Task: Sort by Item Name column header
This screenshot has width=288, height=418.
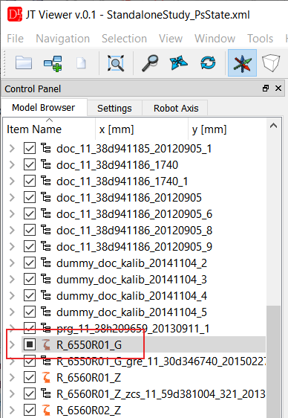Action: (x=50, y=129)
